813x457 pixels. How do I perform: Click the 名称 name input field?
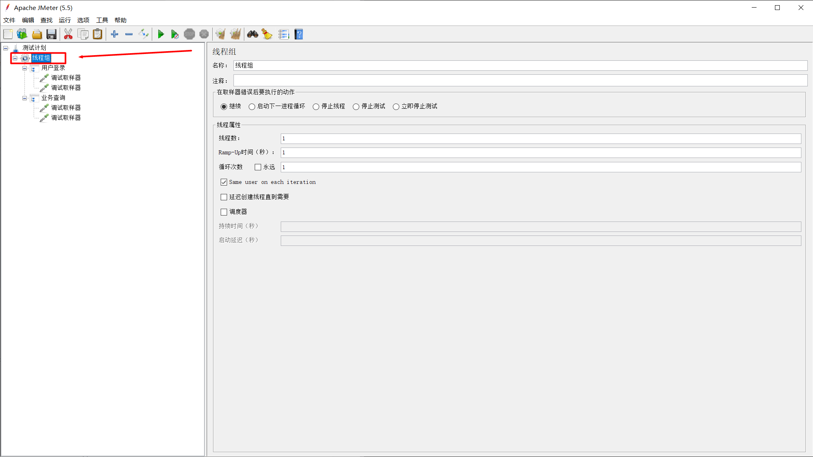point(520,66)
